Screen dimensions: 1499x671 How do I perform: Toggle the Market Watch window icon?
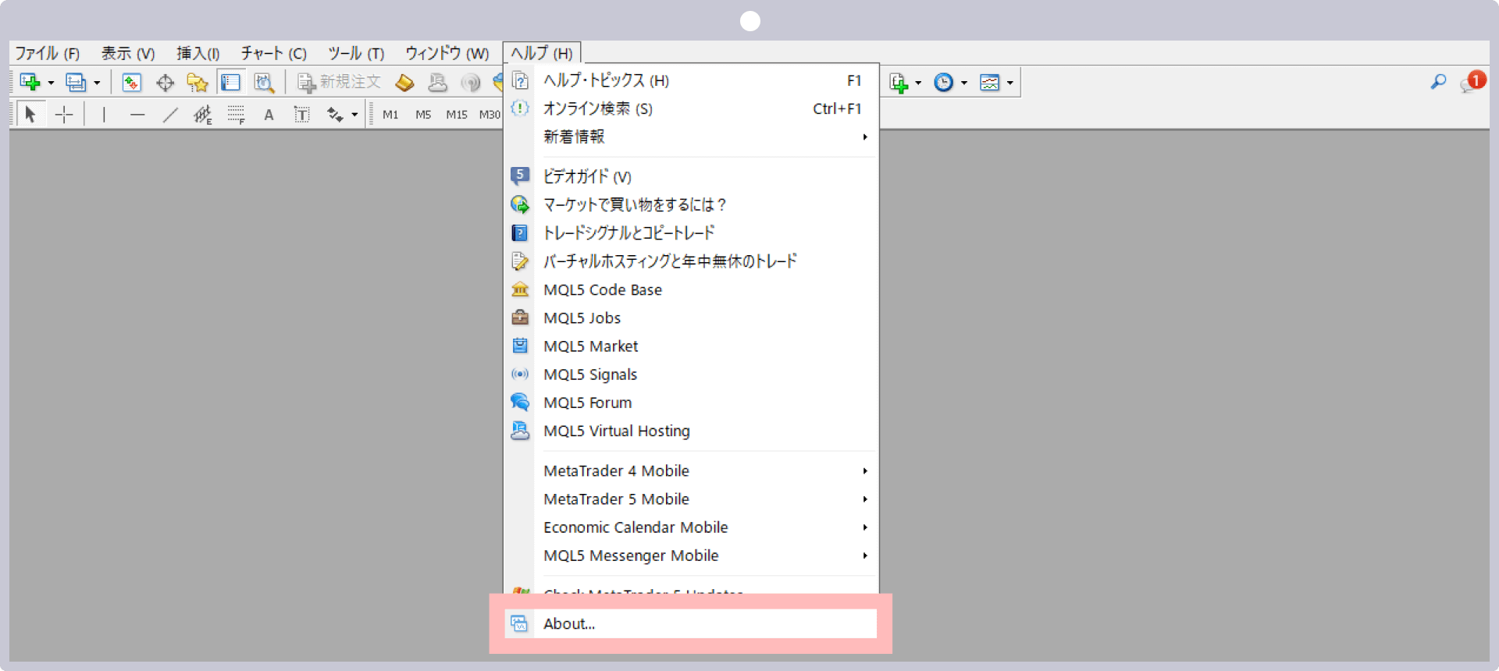pos(131,82)
